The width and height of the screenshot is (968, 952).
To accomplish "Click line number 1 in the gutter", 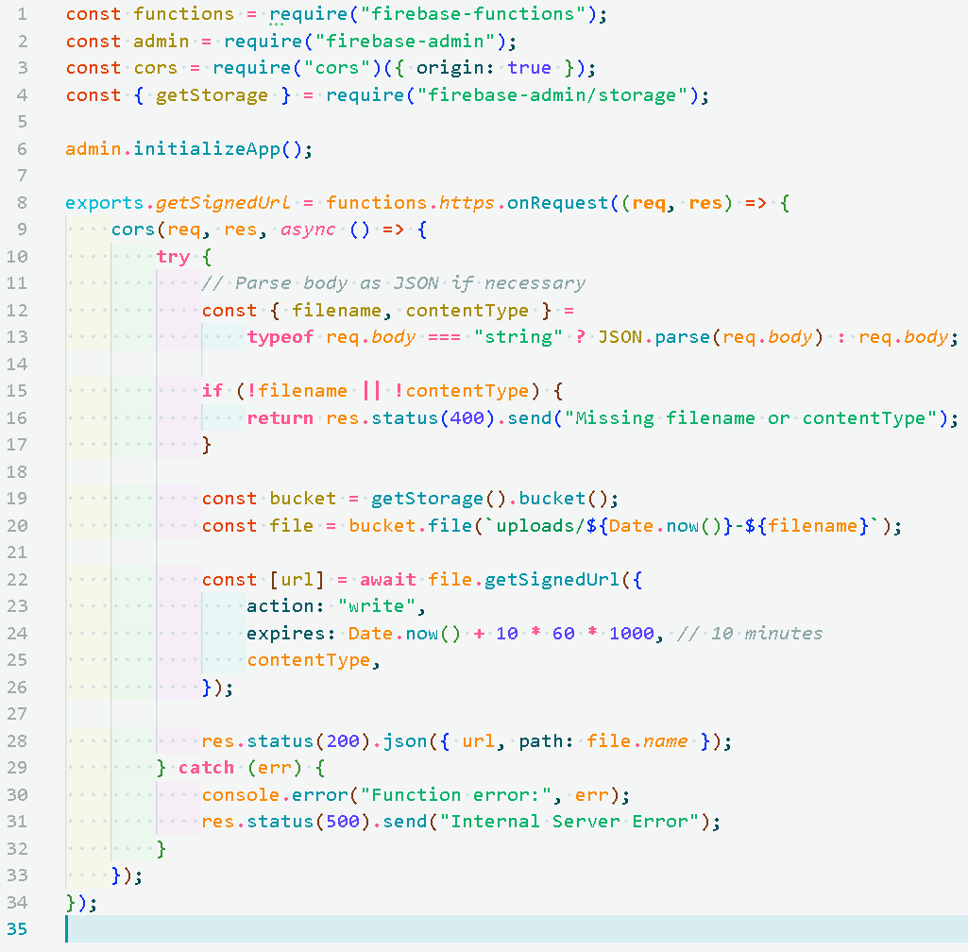I will click(23, 13).
